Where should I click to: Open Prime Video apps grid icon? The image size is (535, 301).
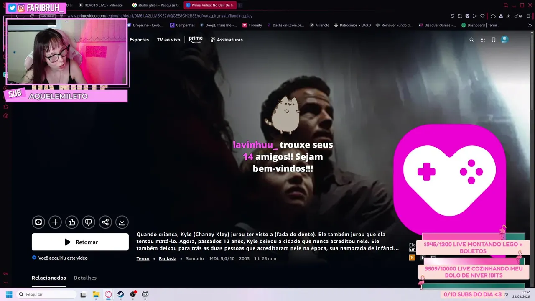coord(483,40)
